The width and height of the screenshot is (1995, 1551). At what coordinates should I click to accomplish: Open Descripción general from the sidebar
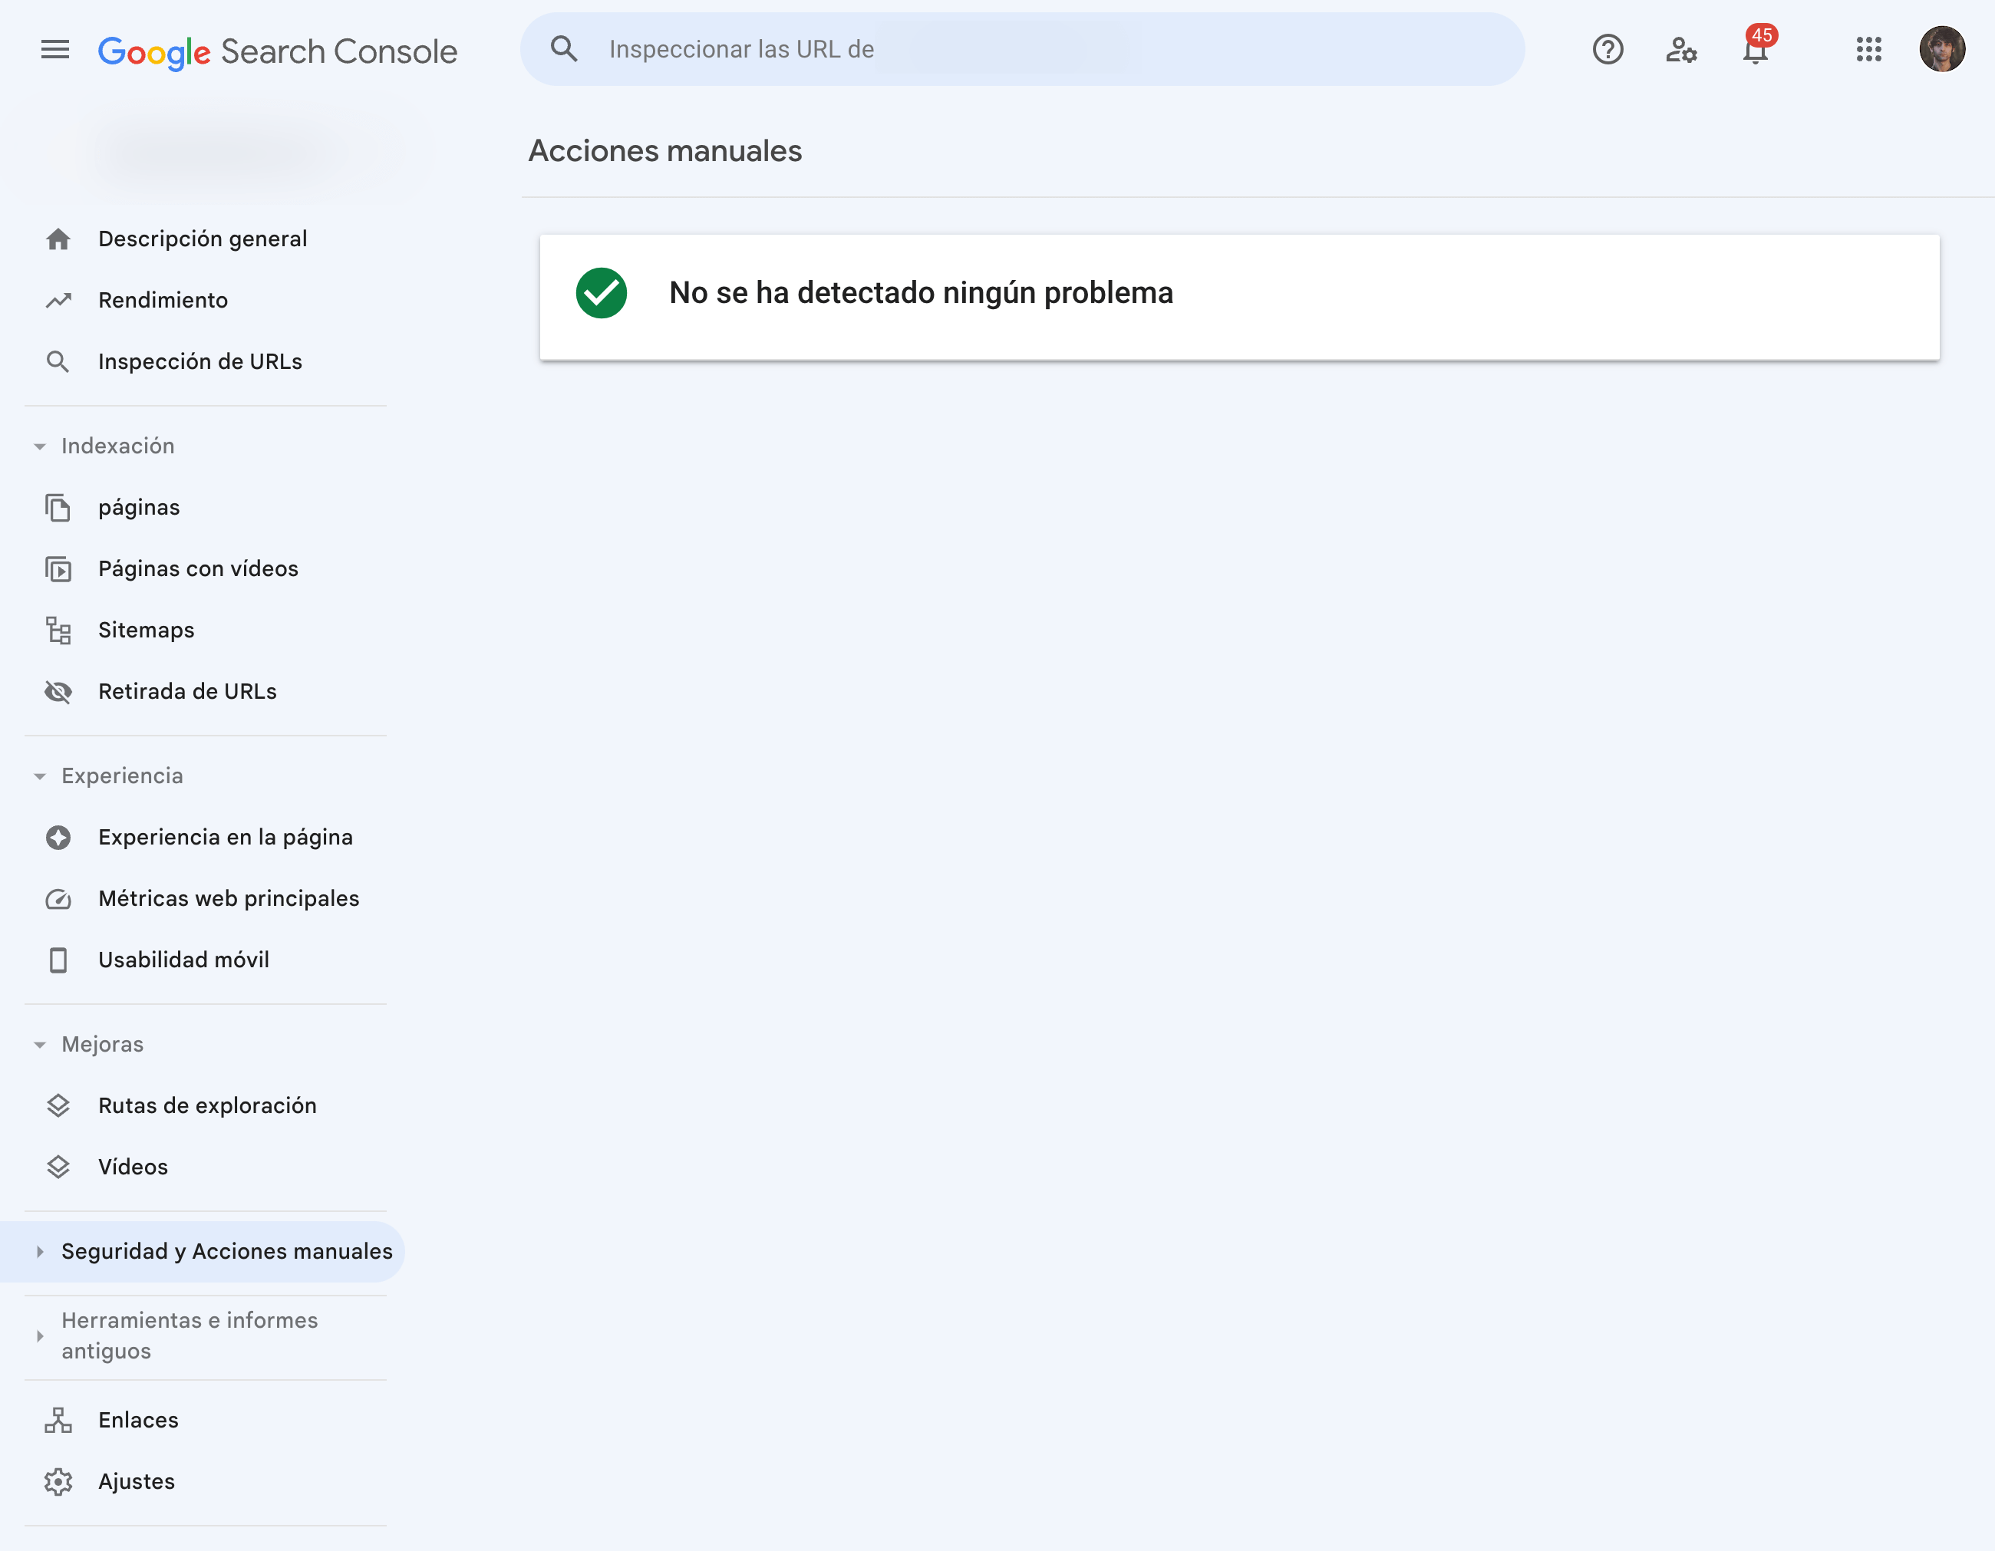click(202, 239)
